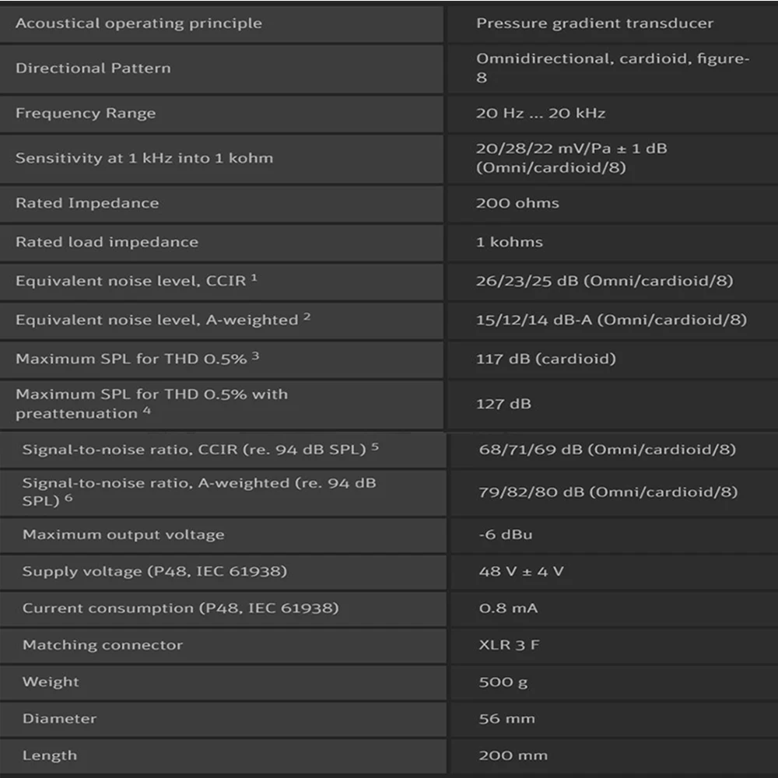The height and width of the screenshot is (778, 778).
Task: Click the Directional Pattern row label
Action: coord(93,68)
